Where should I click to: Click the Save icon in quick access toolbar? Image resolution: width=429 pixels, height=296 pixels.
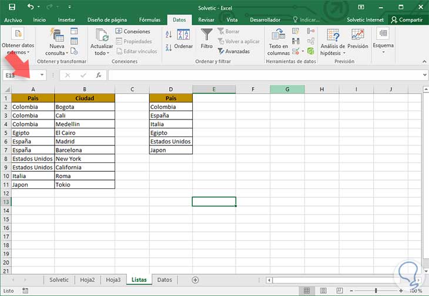point(12,7)
